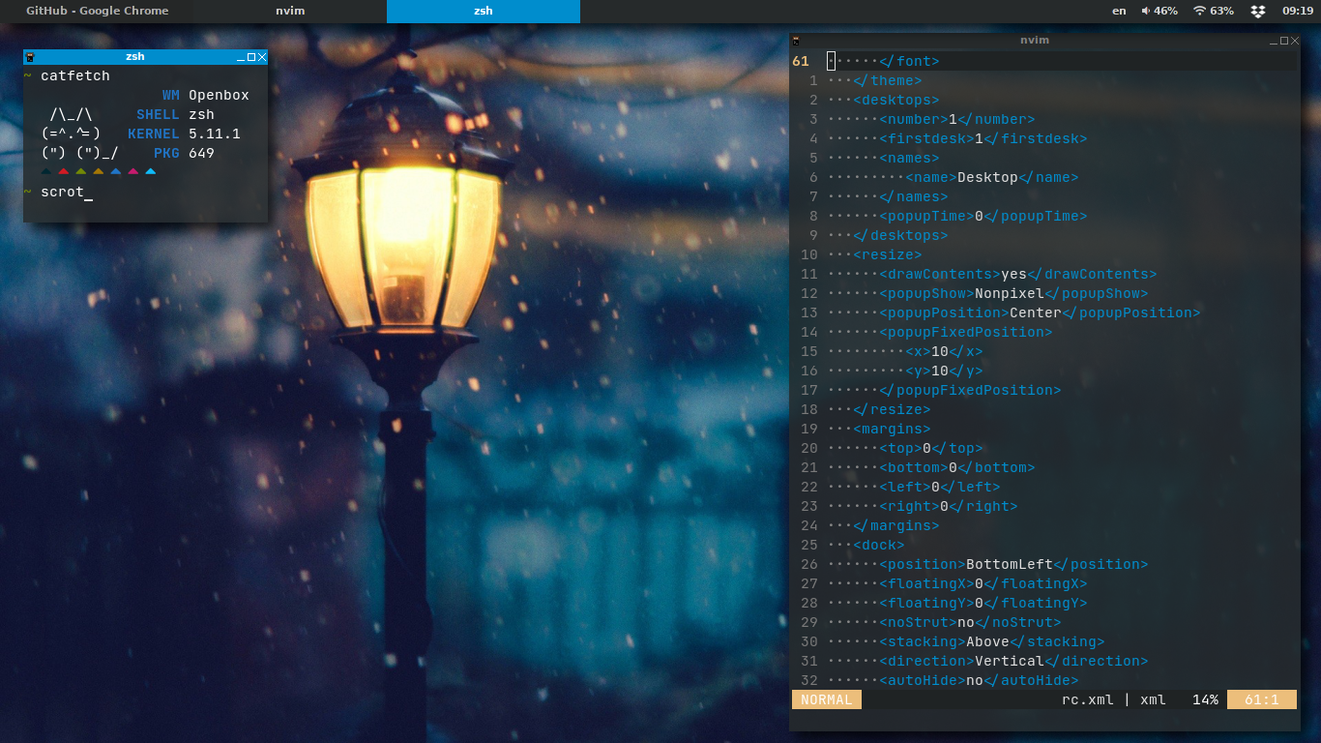Maximize the nvim editor window
Image resolution: width=1321 pixels, height=743 pixels.
(1284, 41)
